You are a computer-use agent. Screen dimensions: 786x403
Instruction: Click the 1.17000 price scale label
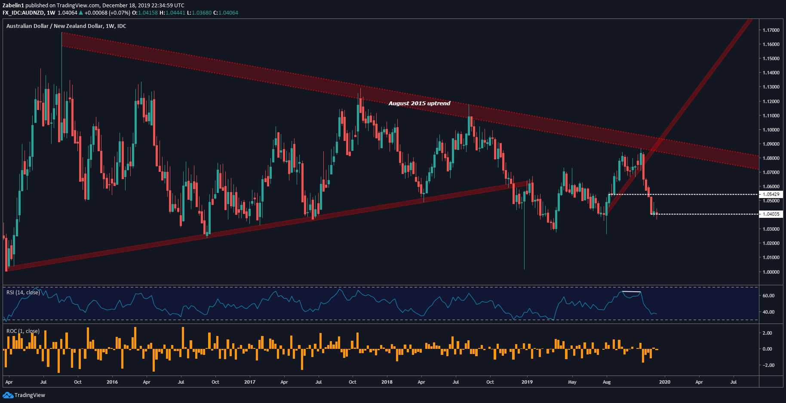(771, 30)
